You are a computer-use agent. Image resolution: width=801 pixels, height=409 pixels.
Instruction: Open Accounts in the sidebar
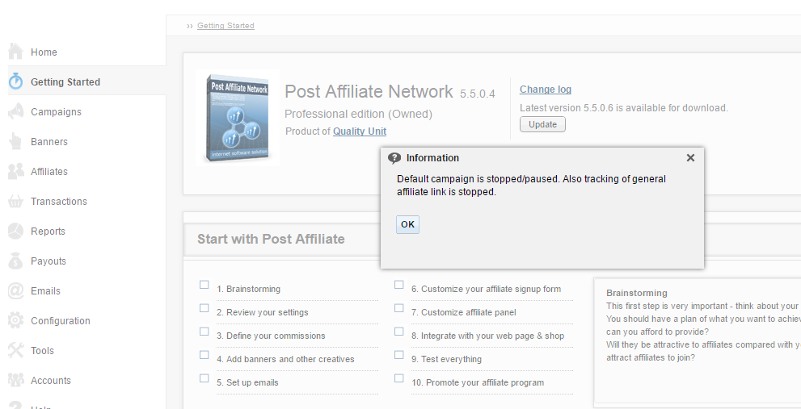(x=51, y=381)
